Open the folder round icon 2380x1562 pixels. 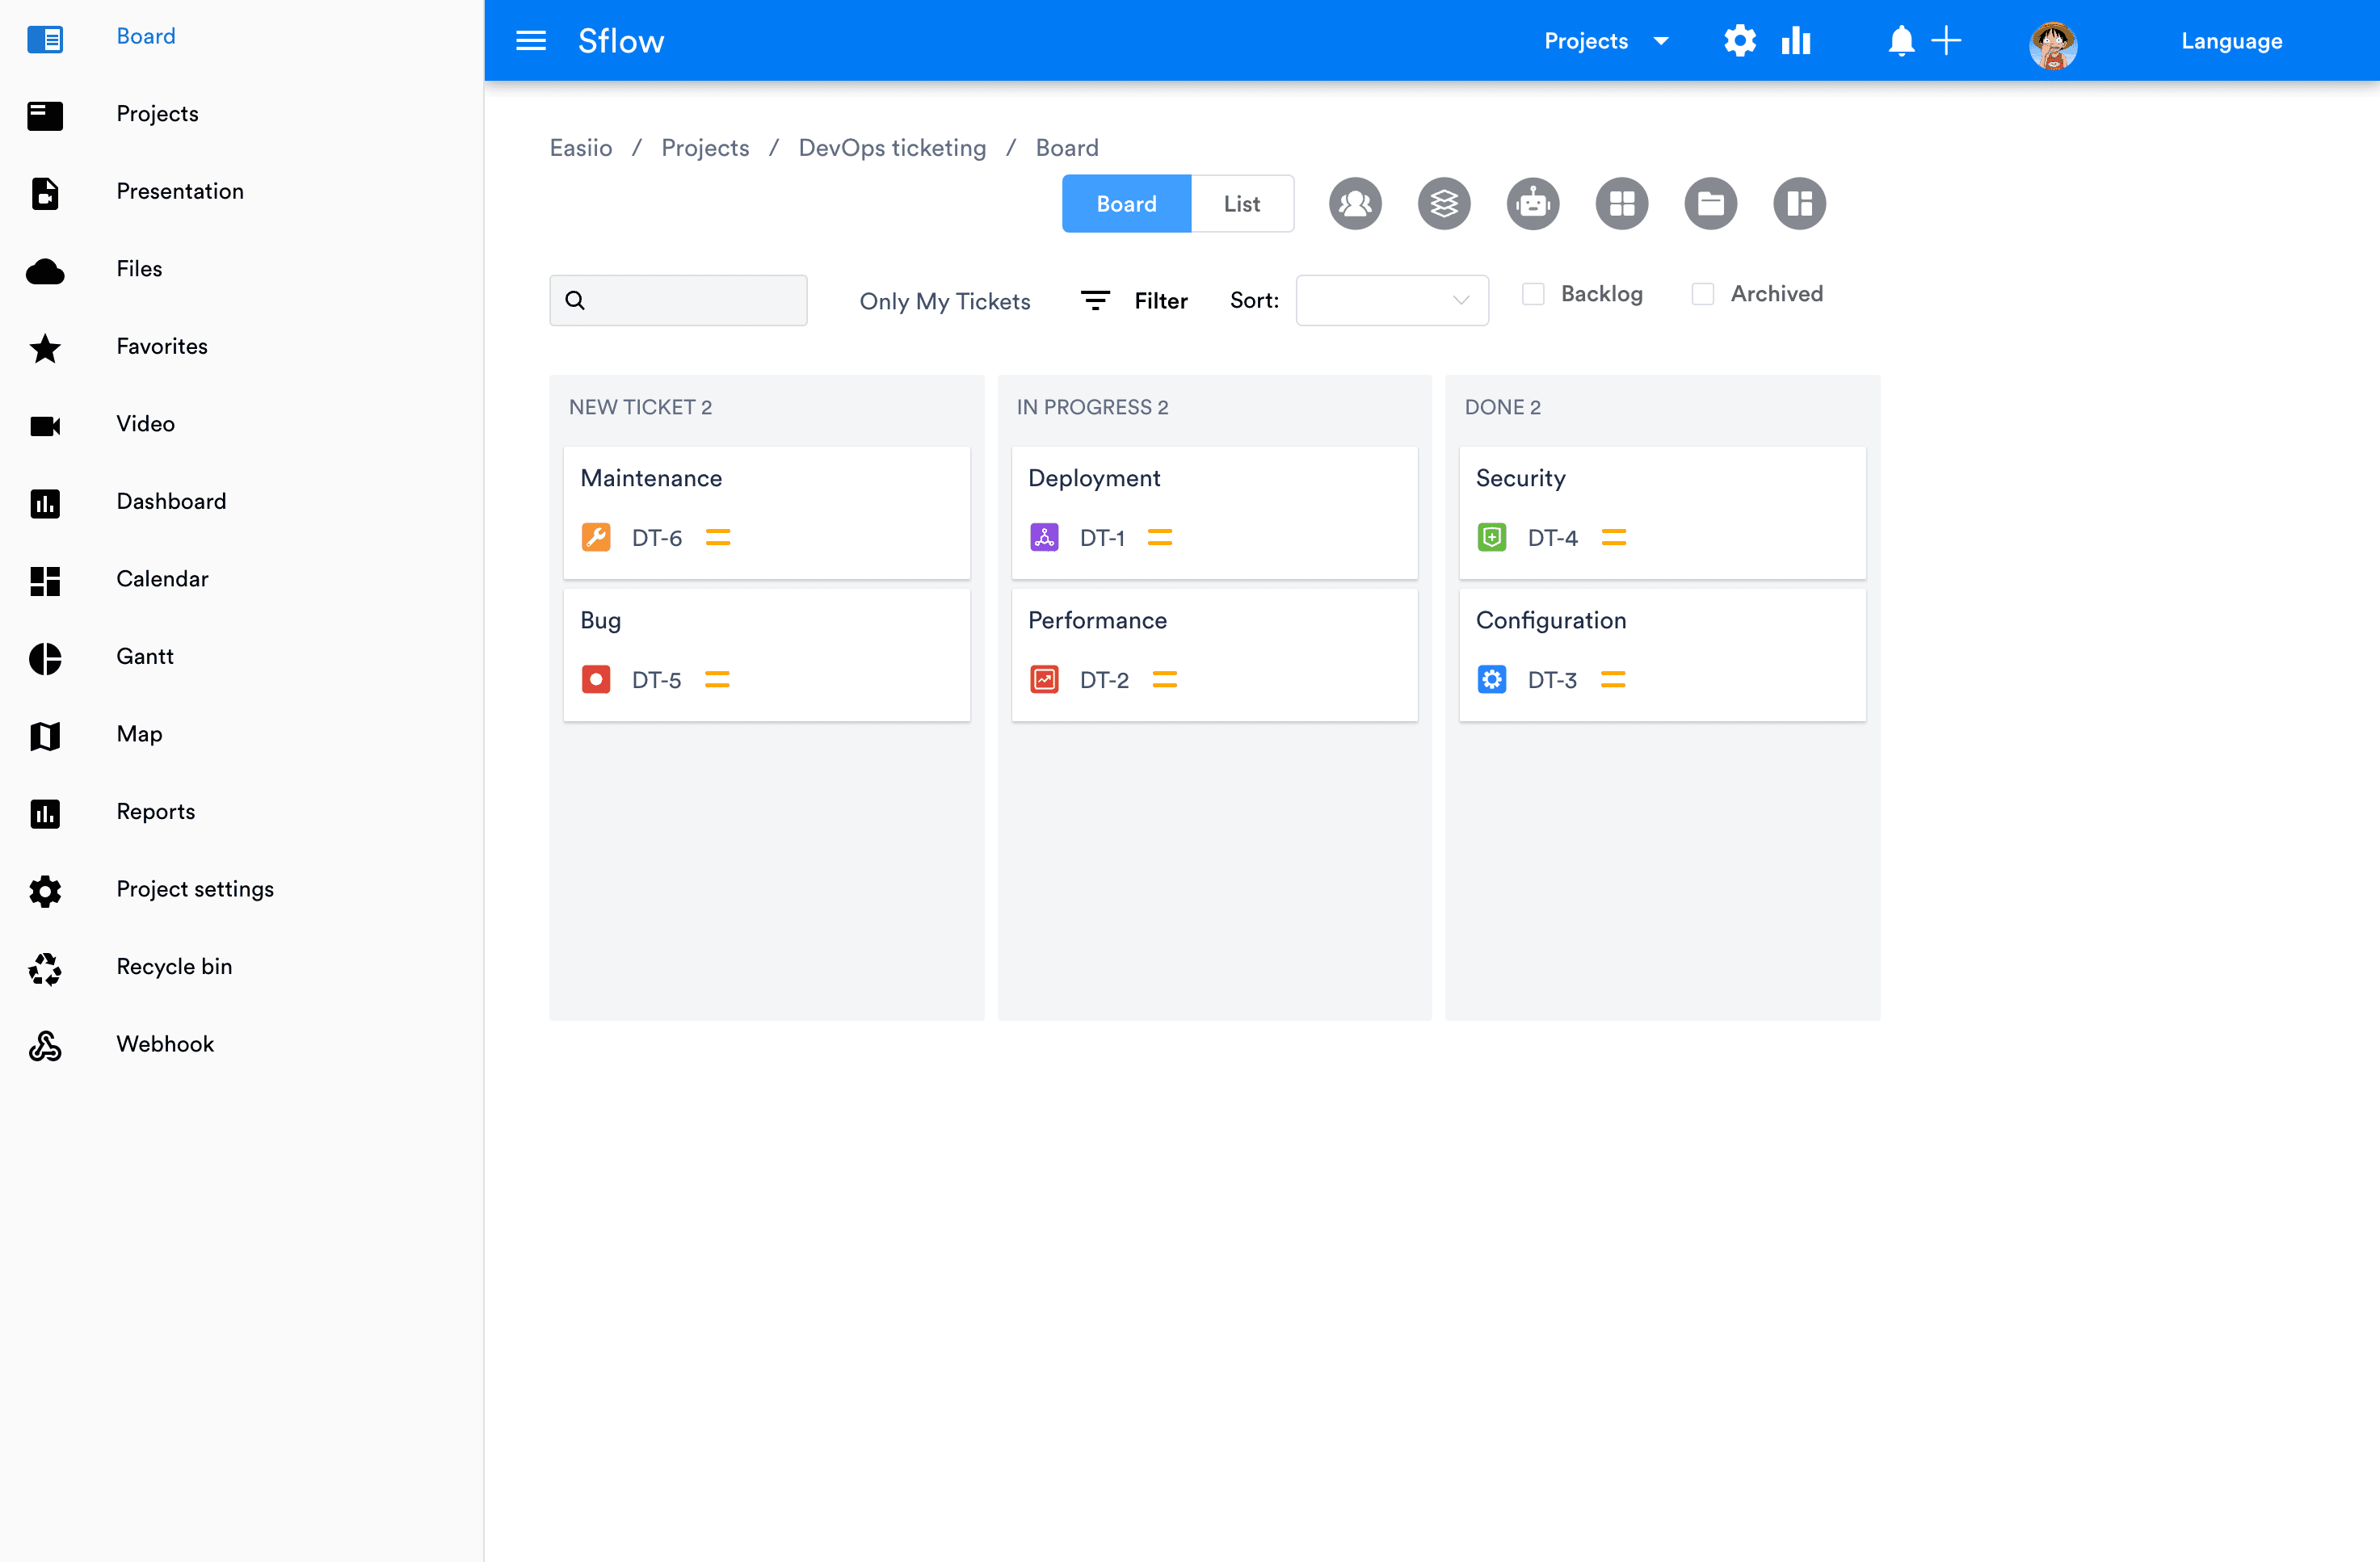1711,204
